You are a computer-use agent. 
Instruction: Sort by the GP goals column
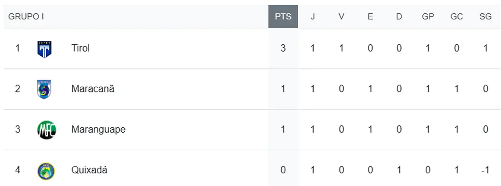(x=428, y=16)
